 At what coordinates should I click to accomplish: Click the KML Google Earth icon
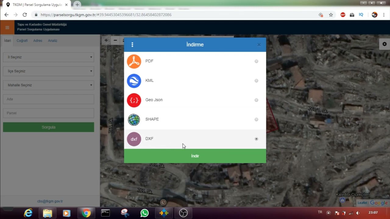pyautogui.click(x=134, y=81)
